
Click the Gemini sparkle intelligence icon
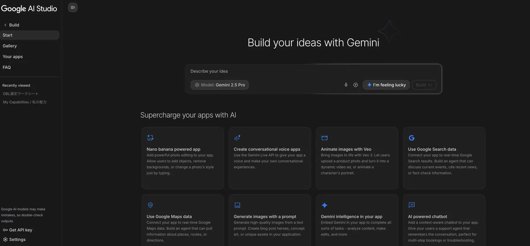click(x=324, y=205)
